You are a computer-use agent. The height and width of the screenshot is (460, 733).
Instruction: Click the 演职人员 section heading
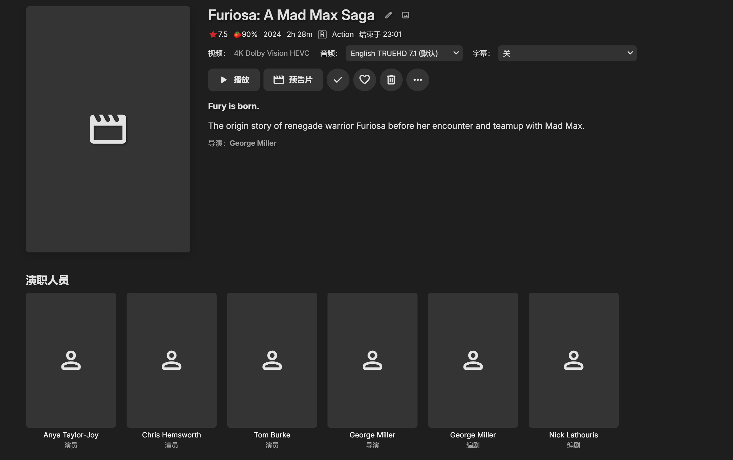[47, 280]
